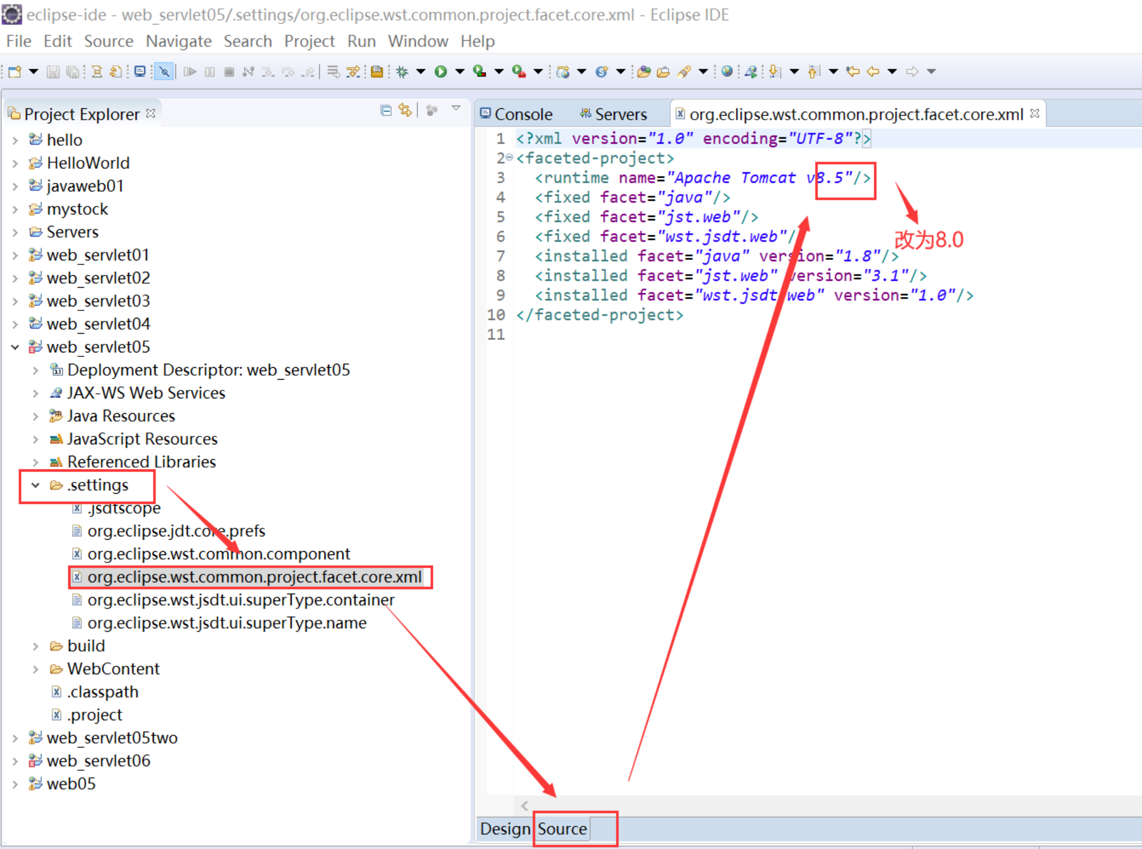The height and width of the screenshot is (849, 1142).
Task: Open the Window menu
Action: 418,41
